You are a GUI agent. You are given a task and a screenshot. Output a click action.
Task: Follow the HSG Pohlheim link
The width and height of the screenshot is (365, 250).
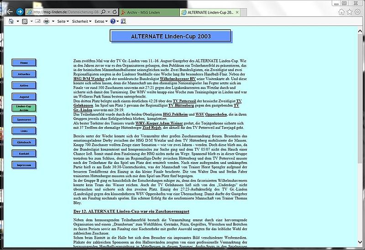pos(175,114)
